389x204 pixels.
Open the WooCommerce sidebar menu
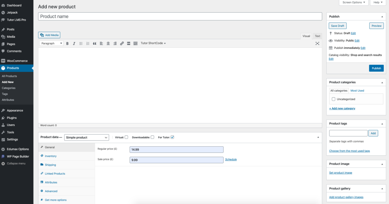[x=17, y=61]
